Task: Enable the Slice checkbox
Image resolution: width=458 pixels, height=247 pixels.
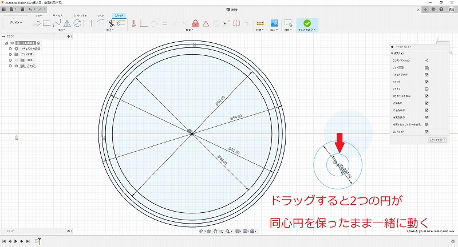Action: (x=427, y=89)
